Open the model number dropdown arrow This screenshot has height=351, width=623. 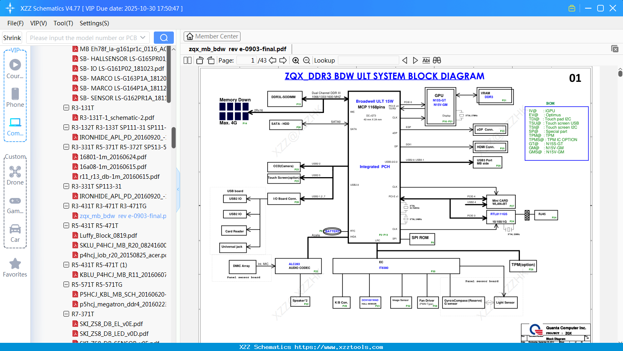coord(143,38)
